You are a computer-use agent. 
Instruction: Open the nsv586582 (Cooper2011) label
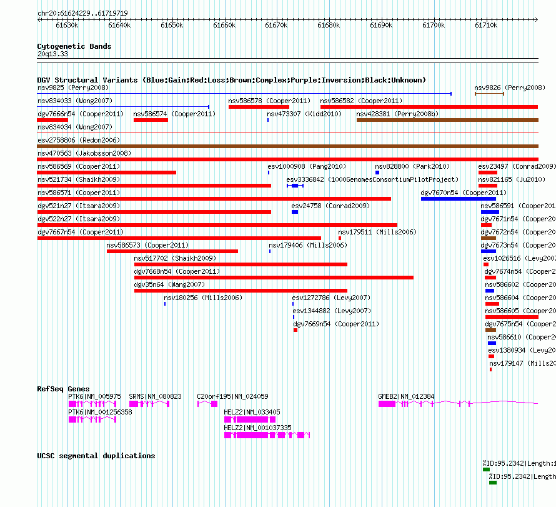coord(361,101)
